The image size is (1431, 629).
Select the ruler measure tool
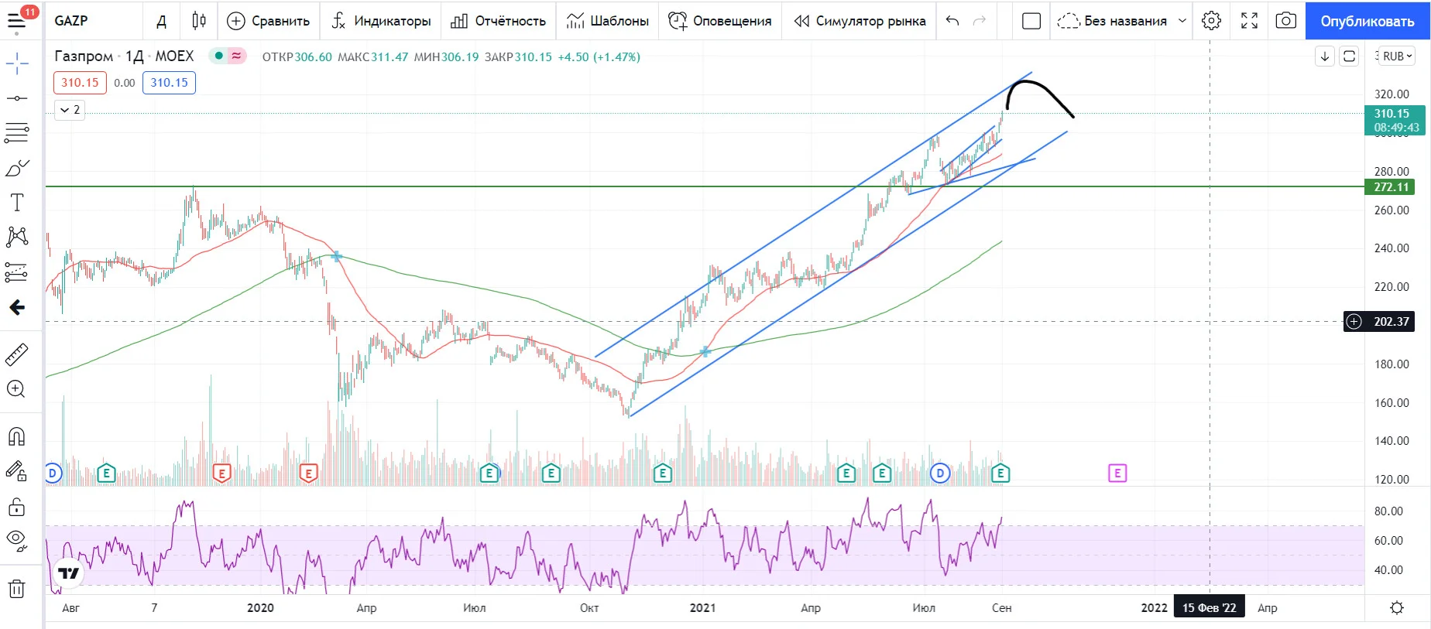(x=17, y=355)
